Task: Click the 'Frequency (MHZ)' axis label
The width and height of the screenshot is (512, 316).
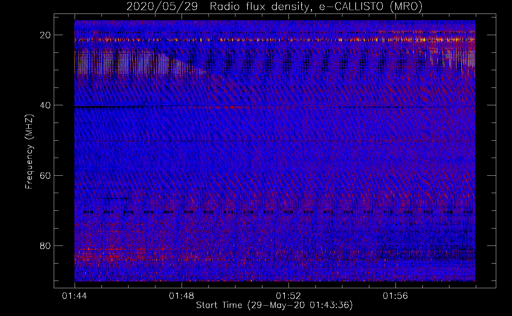Action: (29, 152)
